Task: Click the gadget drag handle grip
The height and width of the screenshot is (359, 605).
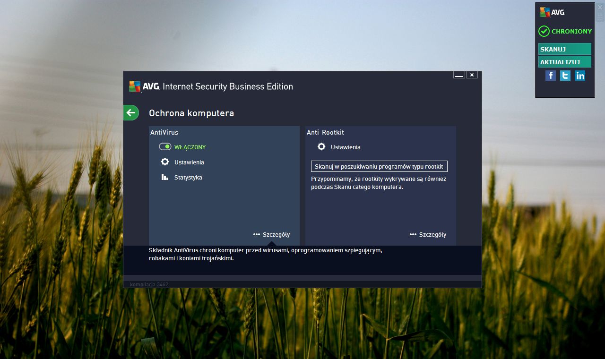Action: 600,17
